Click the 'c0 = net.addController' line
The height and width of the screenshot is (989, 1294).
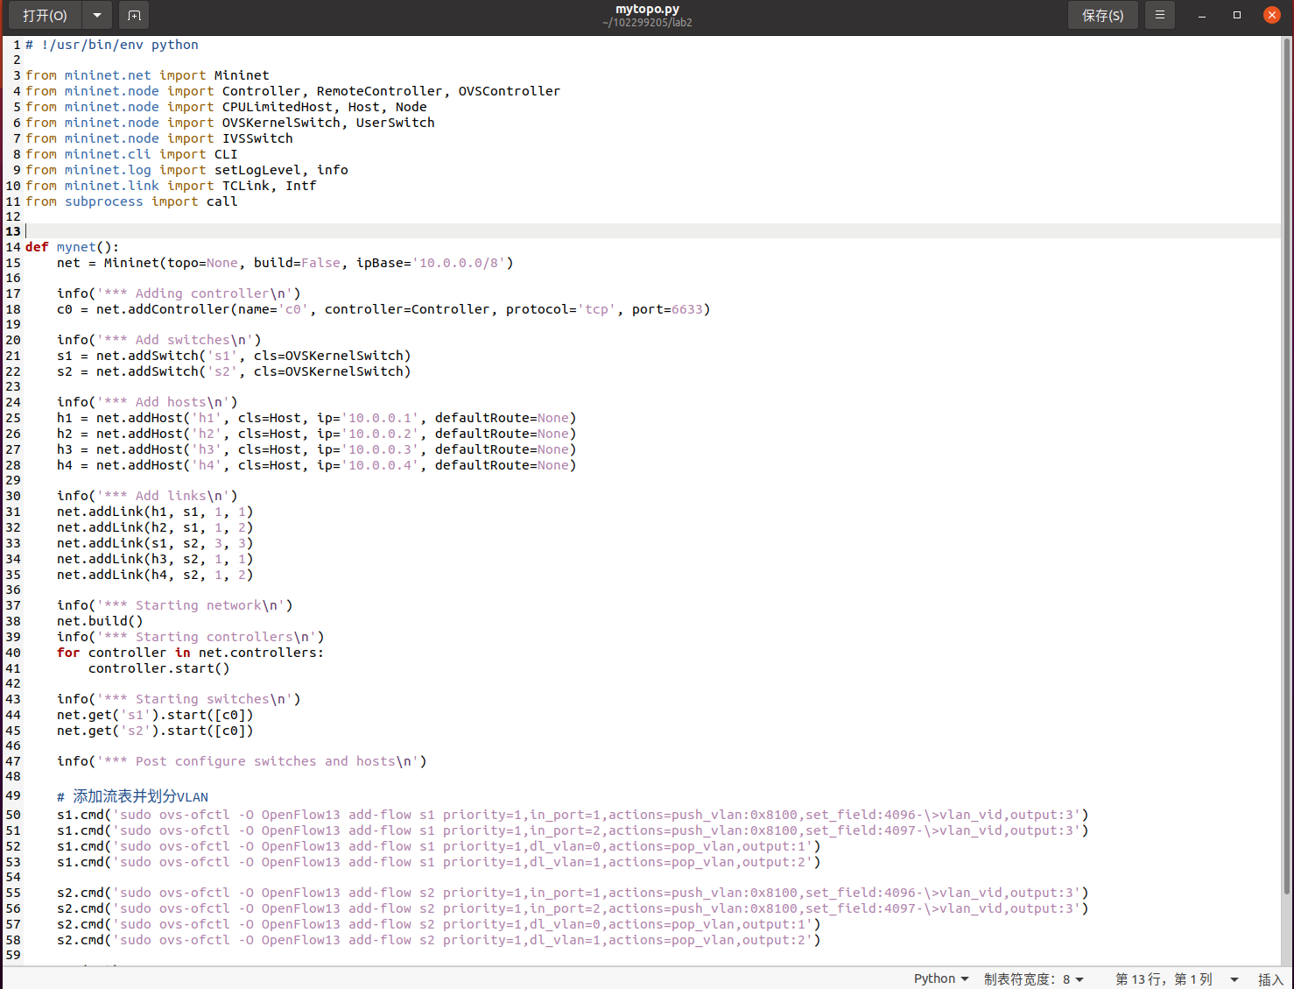(383, 309)
